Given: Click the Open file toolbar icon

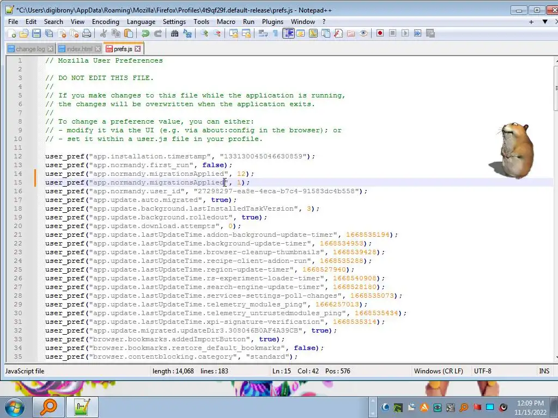Looking at the screenshot, I should (24, 33).
